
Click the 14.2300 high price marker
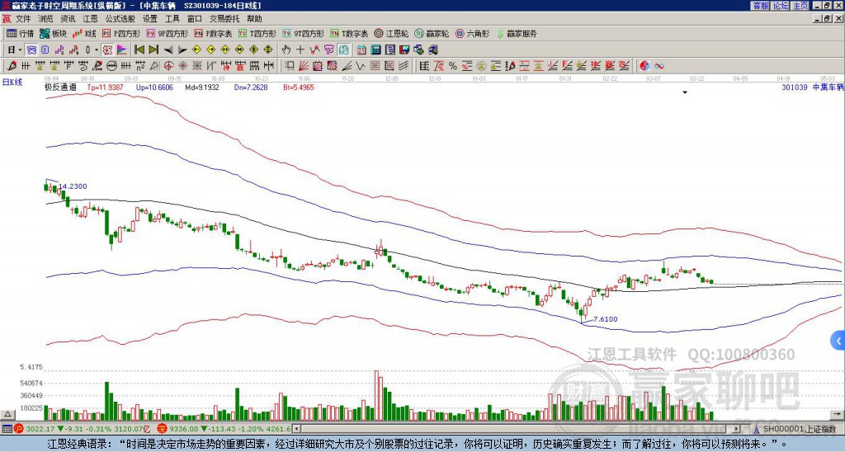tap(73, 186)
